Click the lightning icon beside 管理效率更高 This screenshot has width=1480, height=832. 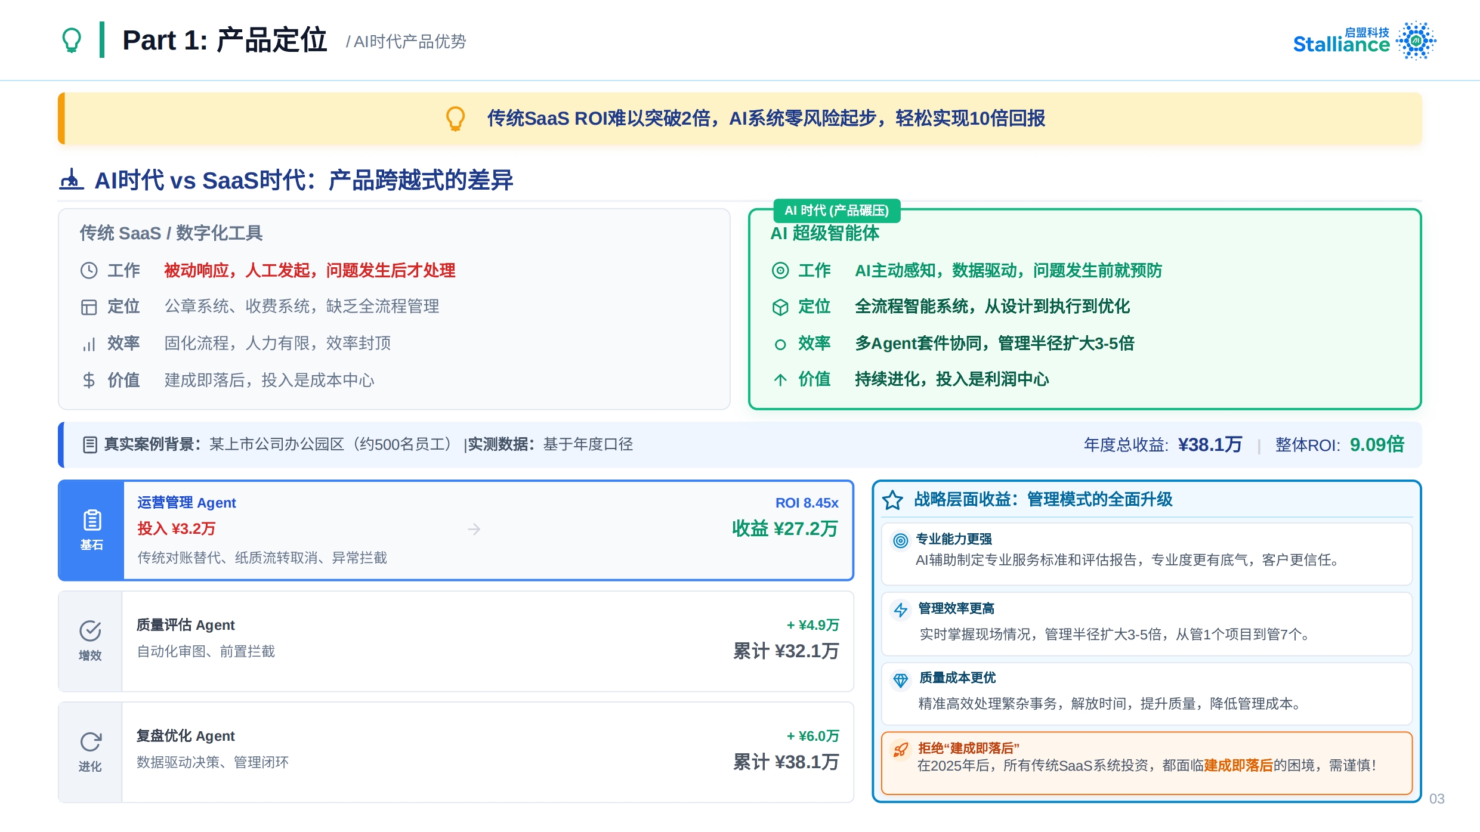900,610
